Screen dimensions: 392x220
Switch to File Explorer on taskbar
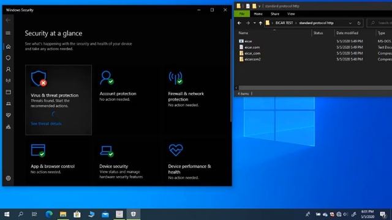[x=63, y=215]
